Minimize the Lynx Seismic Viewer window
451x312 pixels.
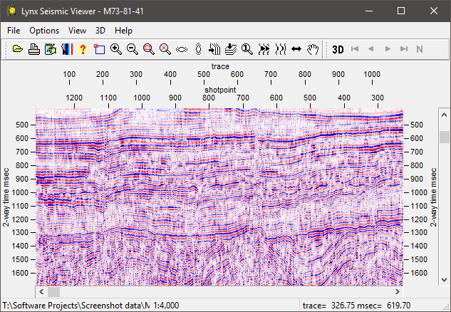369,11
